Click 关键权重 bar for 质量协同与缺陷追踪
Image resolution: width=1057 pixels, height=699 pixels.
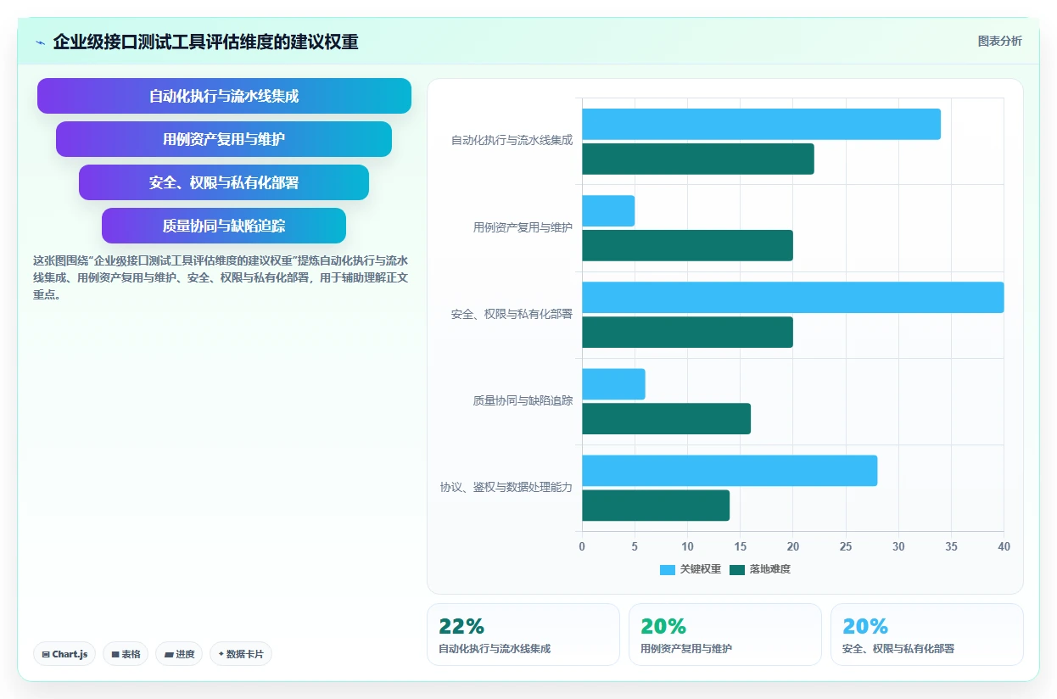[x=613, y=384]
